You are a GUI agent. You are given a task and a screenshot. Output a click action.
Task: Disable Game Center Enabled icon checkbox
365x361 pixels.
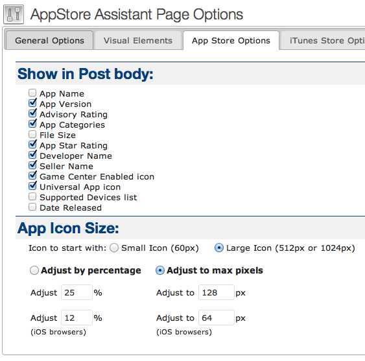click(x=32, y=176)
